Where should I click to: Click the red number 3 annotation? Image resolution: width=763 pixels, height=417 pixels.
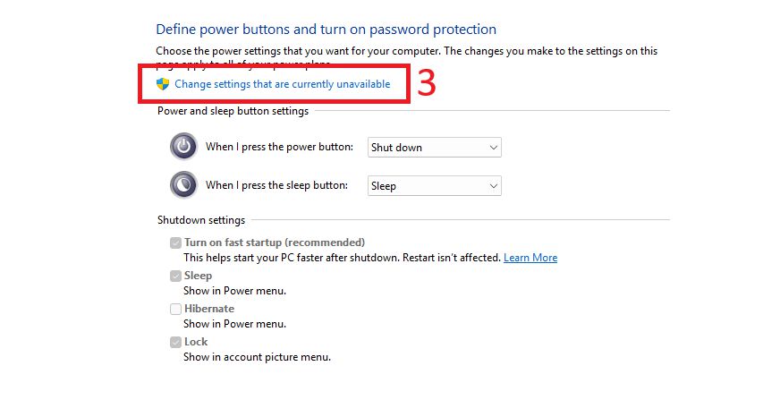[x=427, y=83]
